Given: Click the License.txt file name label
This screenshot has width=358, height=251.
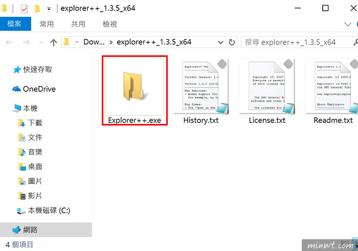Looking at the screenshot, I should coord(267,120).
